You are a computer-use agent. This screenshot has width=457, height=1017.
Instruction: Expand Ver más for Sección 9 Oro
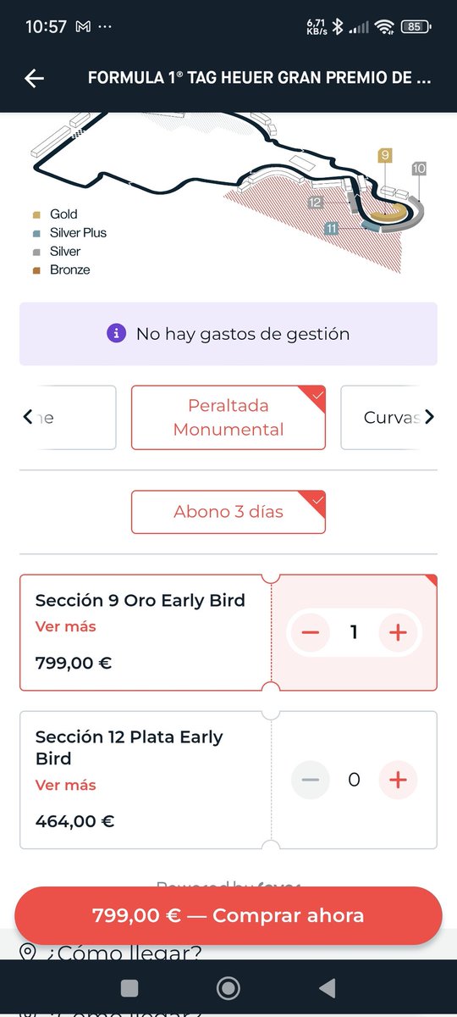pos(66,627)
